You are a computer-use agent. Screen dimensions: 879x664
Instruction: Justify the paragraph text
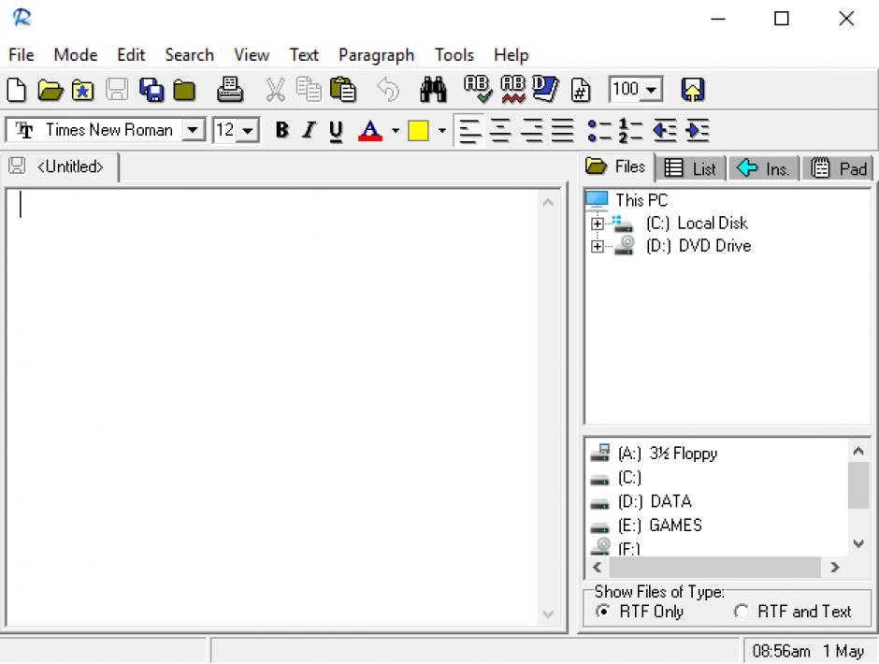(563, 131)
